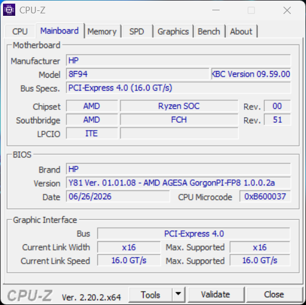
Task: Click the BIOS Version field
Action: (x=178, y=183)
